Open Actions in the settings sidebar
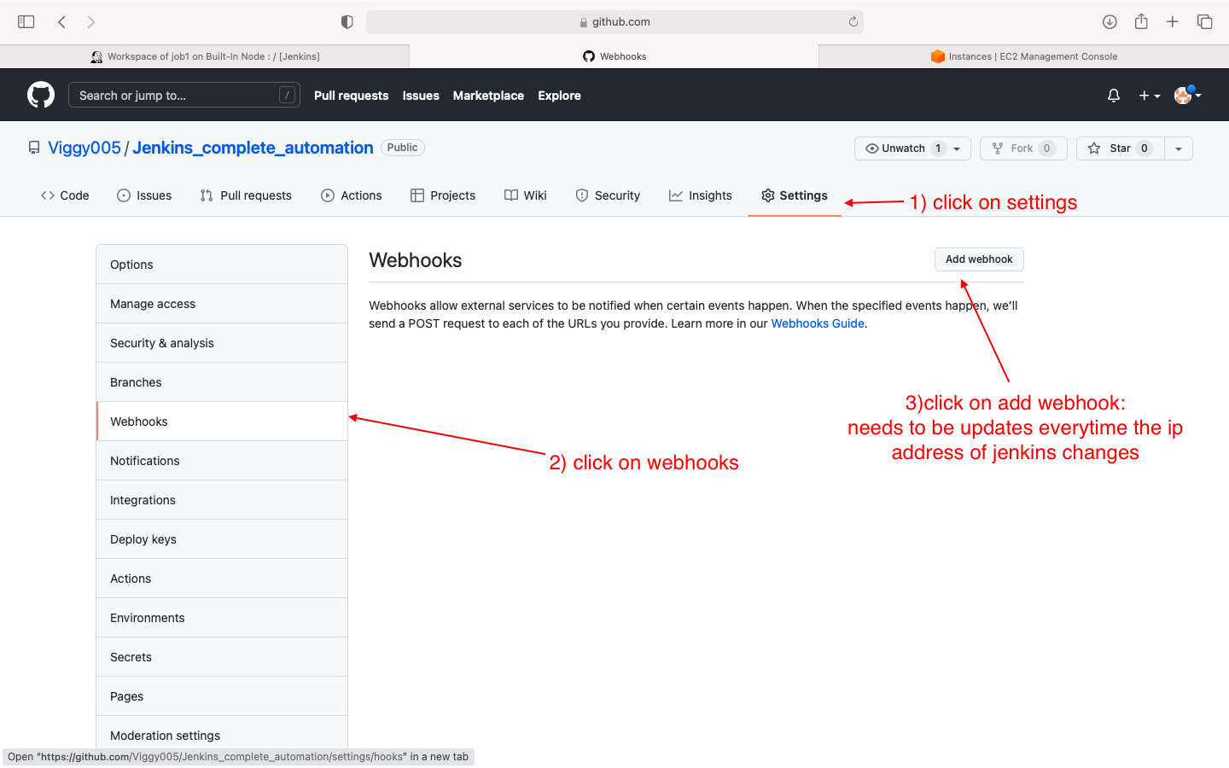 point(222,579)
